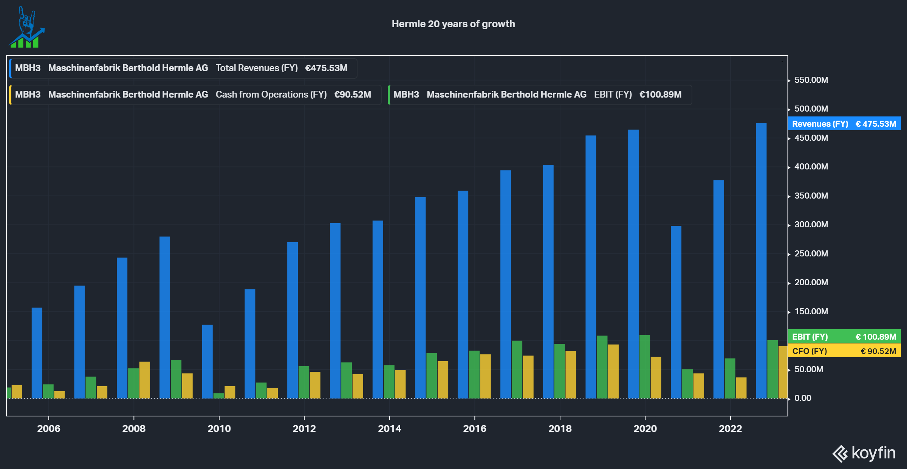The image size is (907, 469).
Task: Click the 2022 x-axis label
Action: pos(730,429)
